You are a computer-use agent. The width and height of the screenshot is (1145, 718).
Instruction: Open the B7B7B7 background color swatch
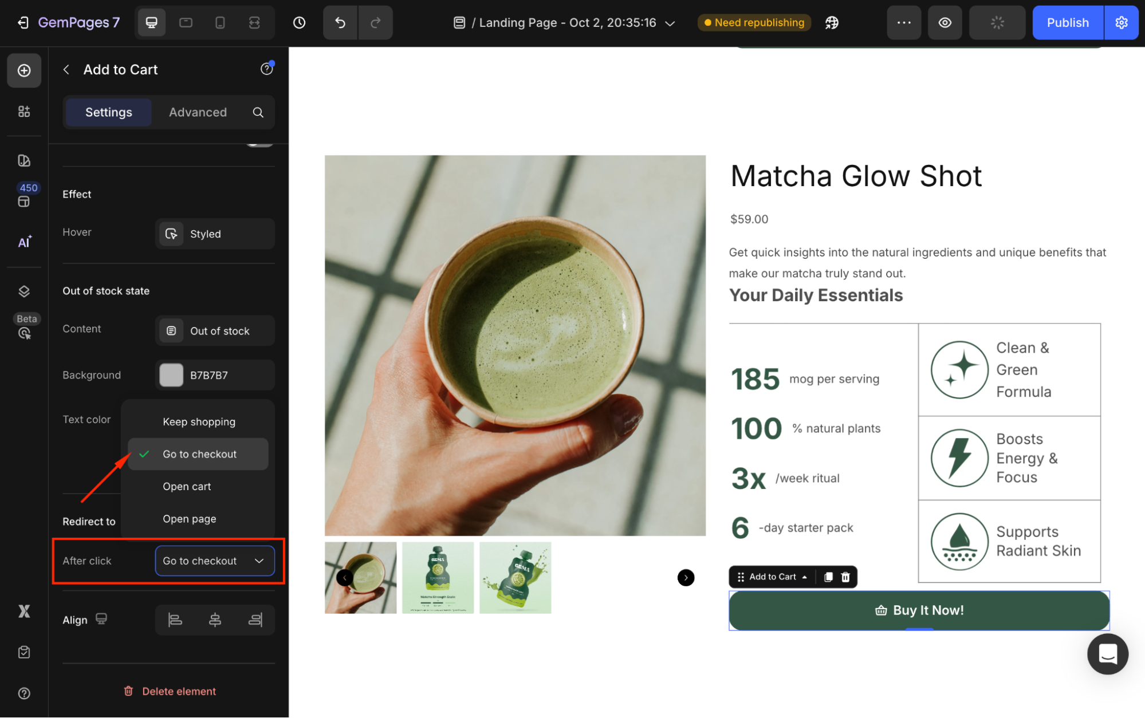[x=171, y=376]
